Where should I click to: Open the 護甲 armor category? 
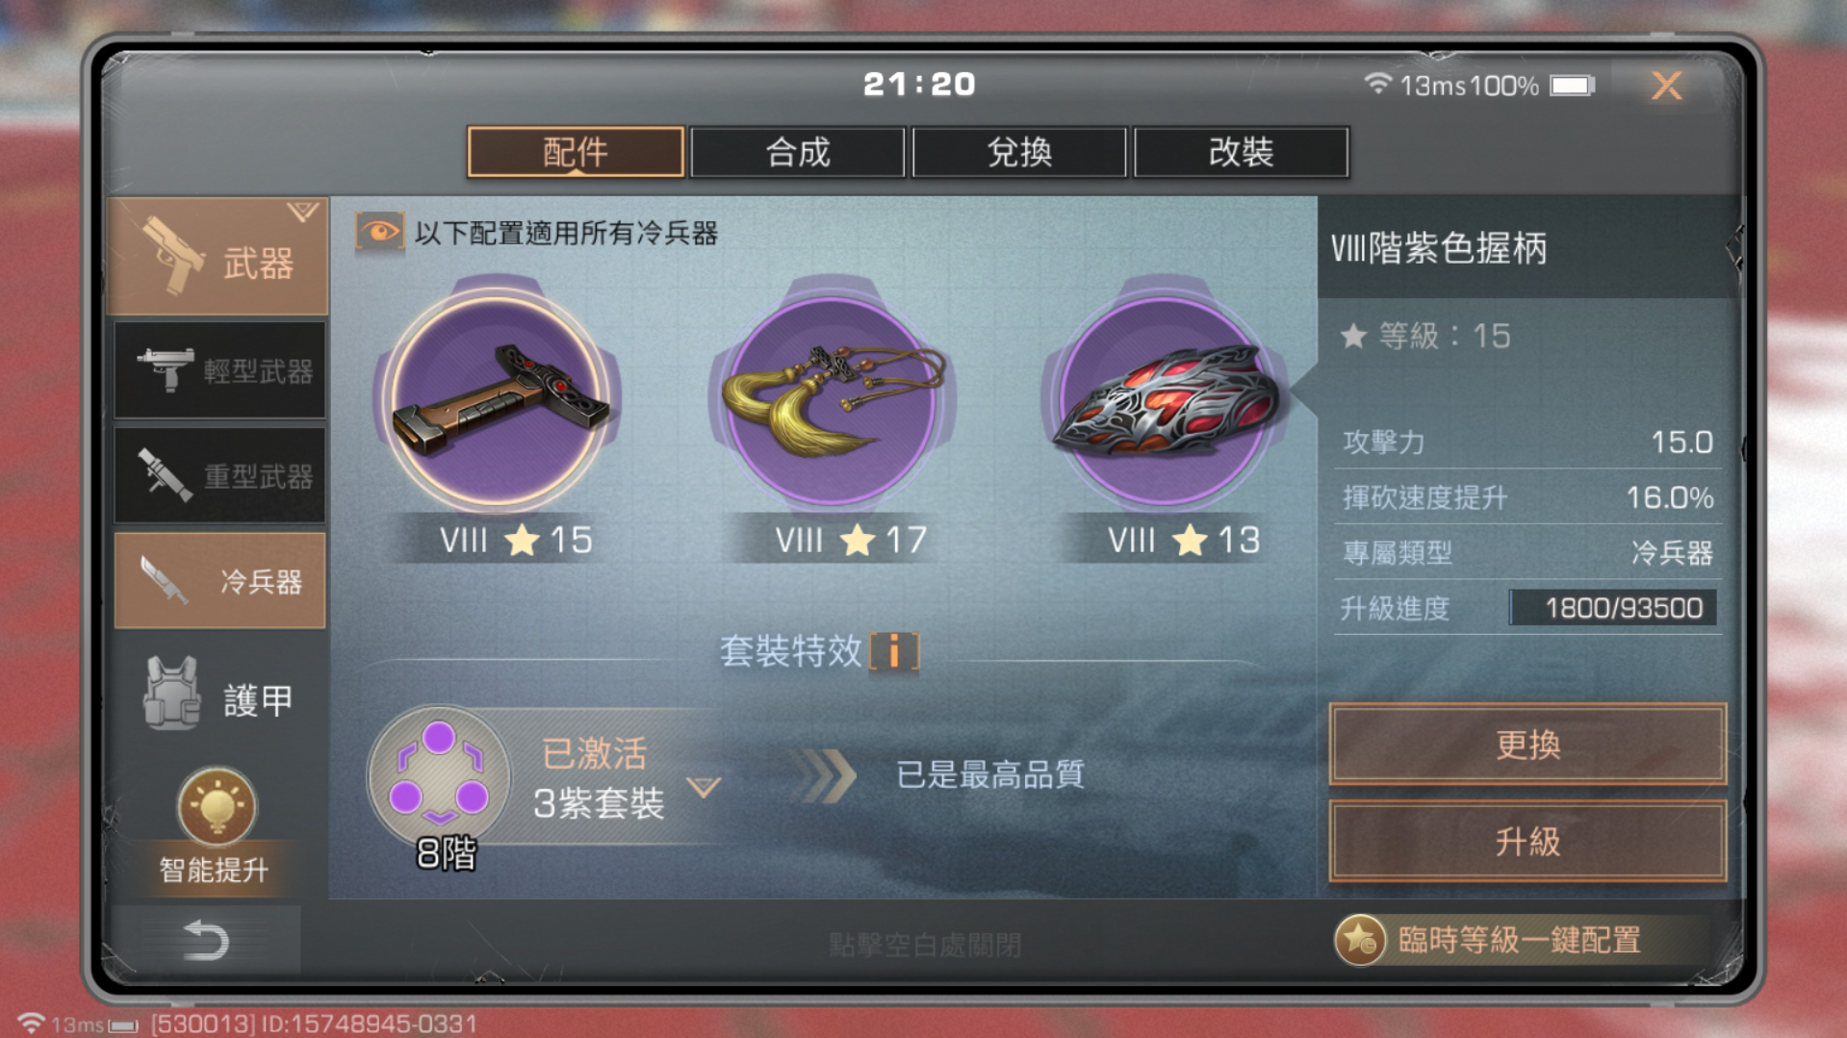click(x=220, y=698)
